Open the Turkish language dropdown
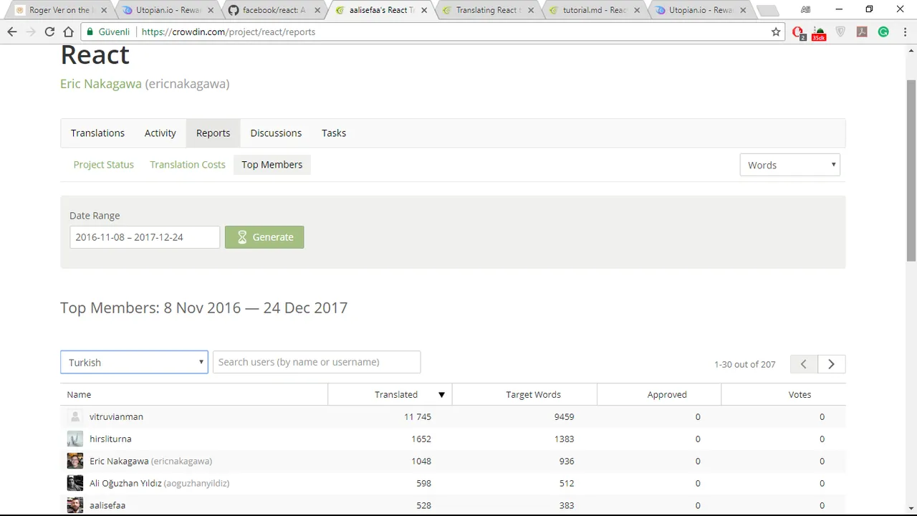This screenshot has width=917, height=516. tap(134, 362)
